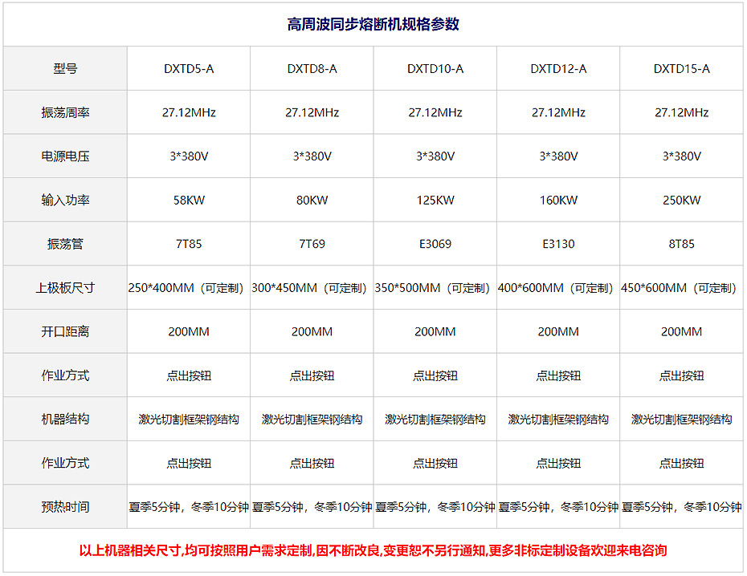Click the 开口距离 row label
Image resolution: width=747 pixels, height=576 pixels.
pos(65,332)
